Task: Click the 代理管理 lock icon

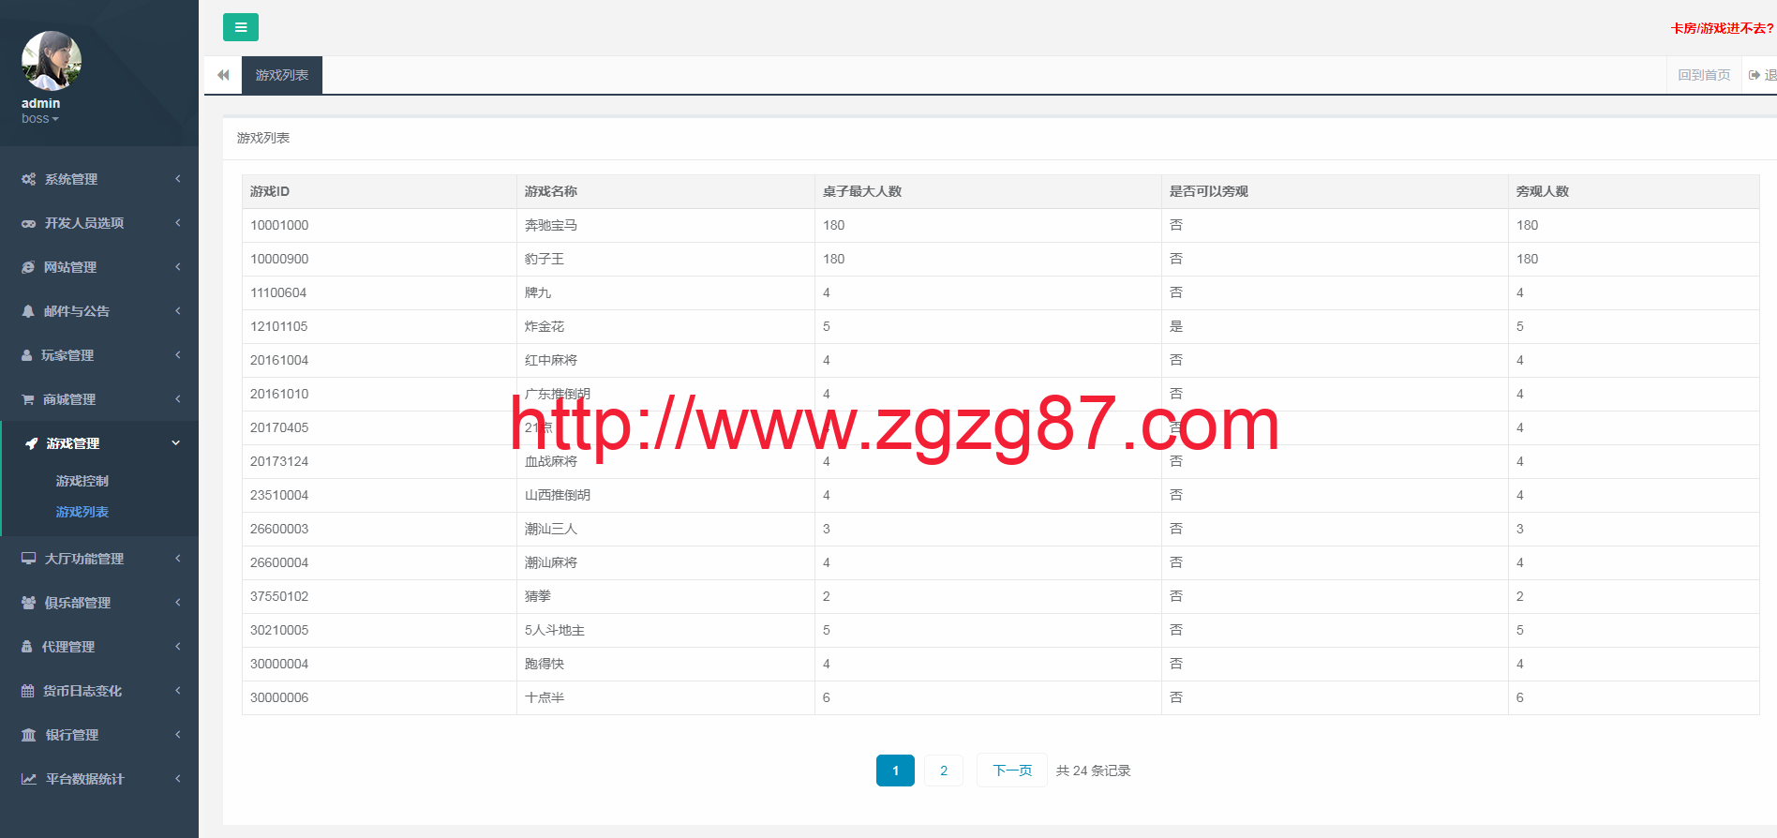Action: [27, 647]
